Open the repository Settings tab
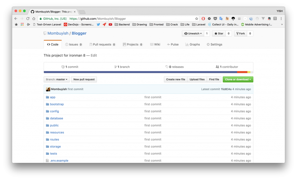Image resolution: width=297 pixels, height=180 pixels. click(x=214, y=45)
